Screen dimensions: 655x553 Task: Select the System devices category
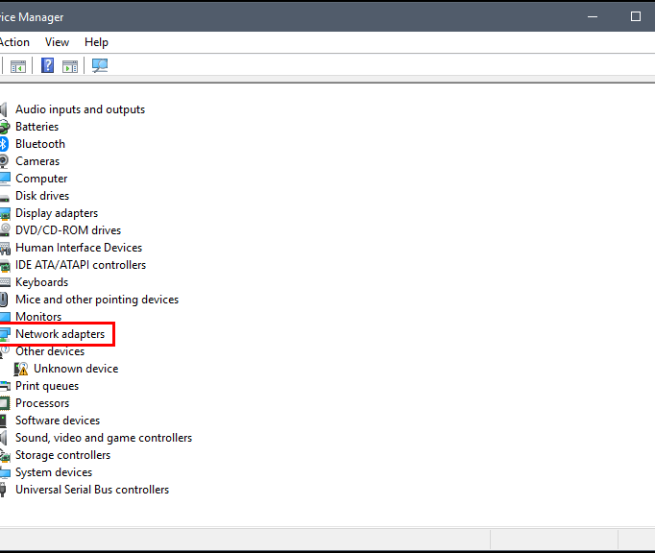[54, 472]
